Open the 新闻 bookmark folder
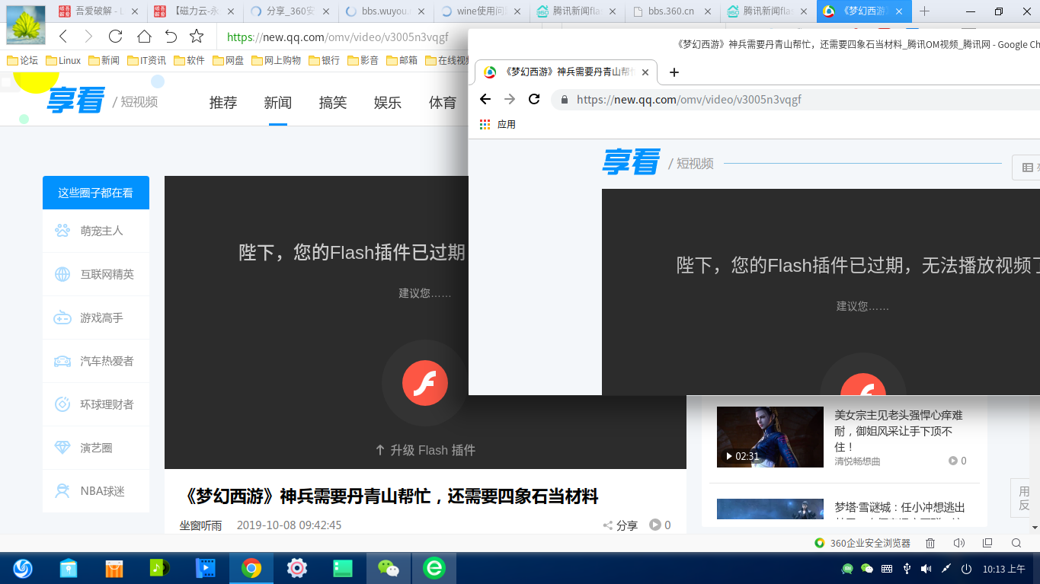1040x584 pixels. [104, 60]
